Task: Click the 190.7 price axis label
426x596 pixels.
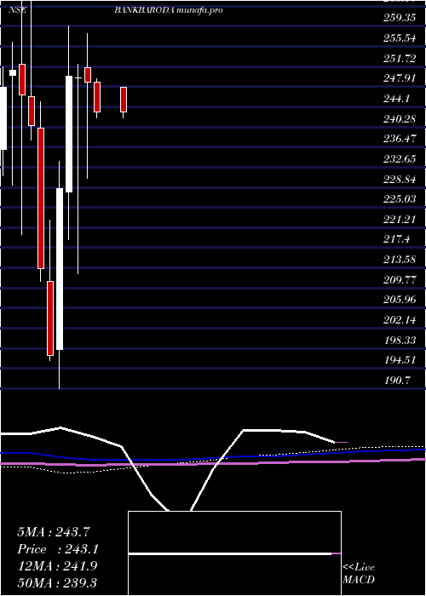Action: [x=397, y=380]
